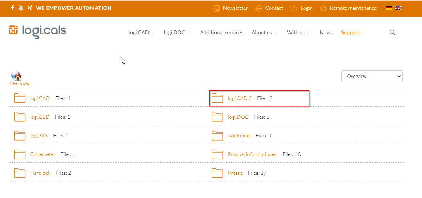The image size is (422, 198).
Task: Click the Presse folder icon
Action: tap(218, 173)
